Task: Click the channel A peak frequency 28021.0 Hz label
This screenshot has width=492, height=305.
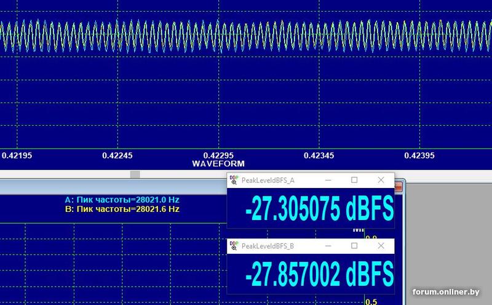Action: (x=122, y=200)
